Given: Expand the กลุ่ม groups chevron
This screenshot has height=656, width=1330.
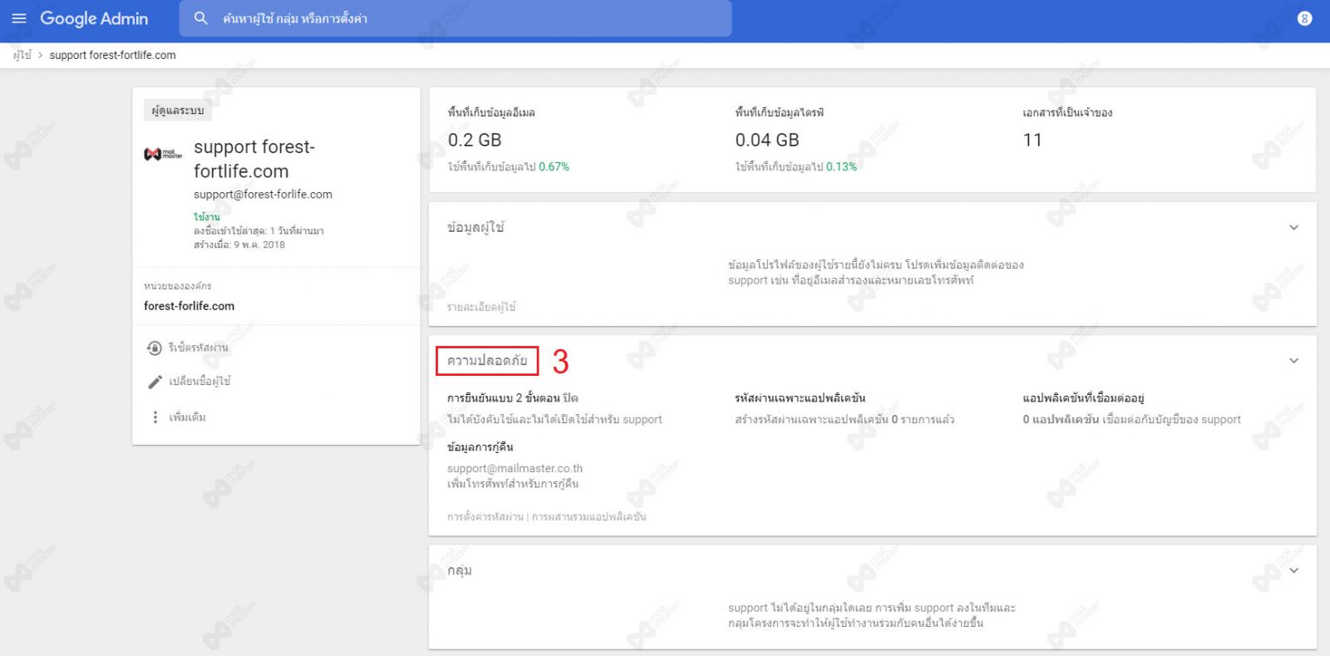Looking at the screenshot, I should (x=1293, y=570).
